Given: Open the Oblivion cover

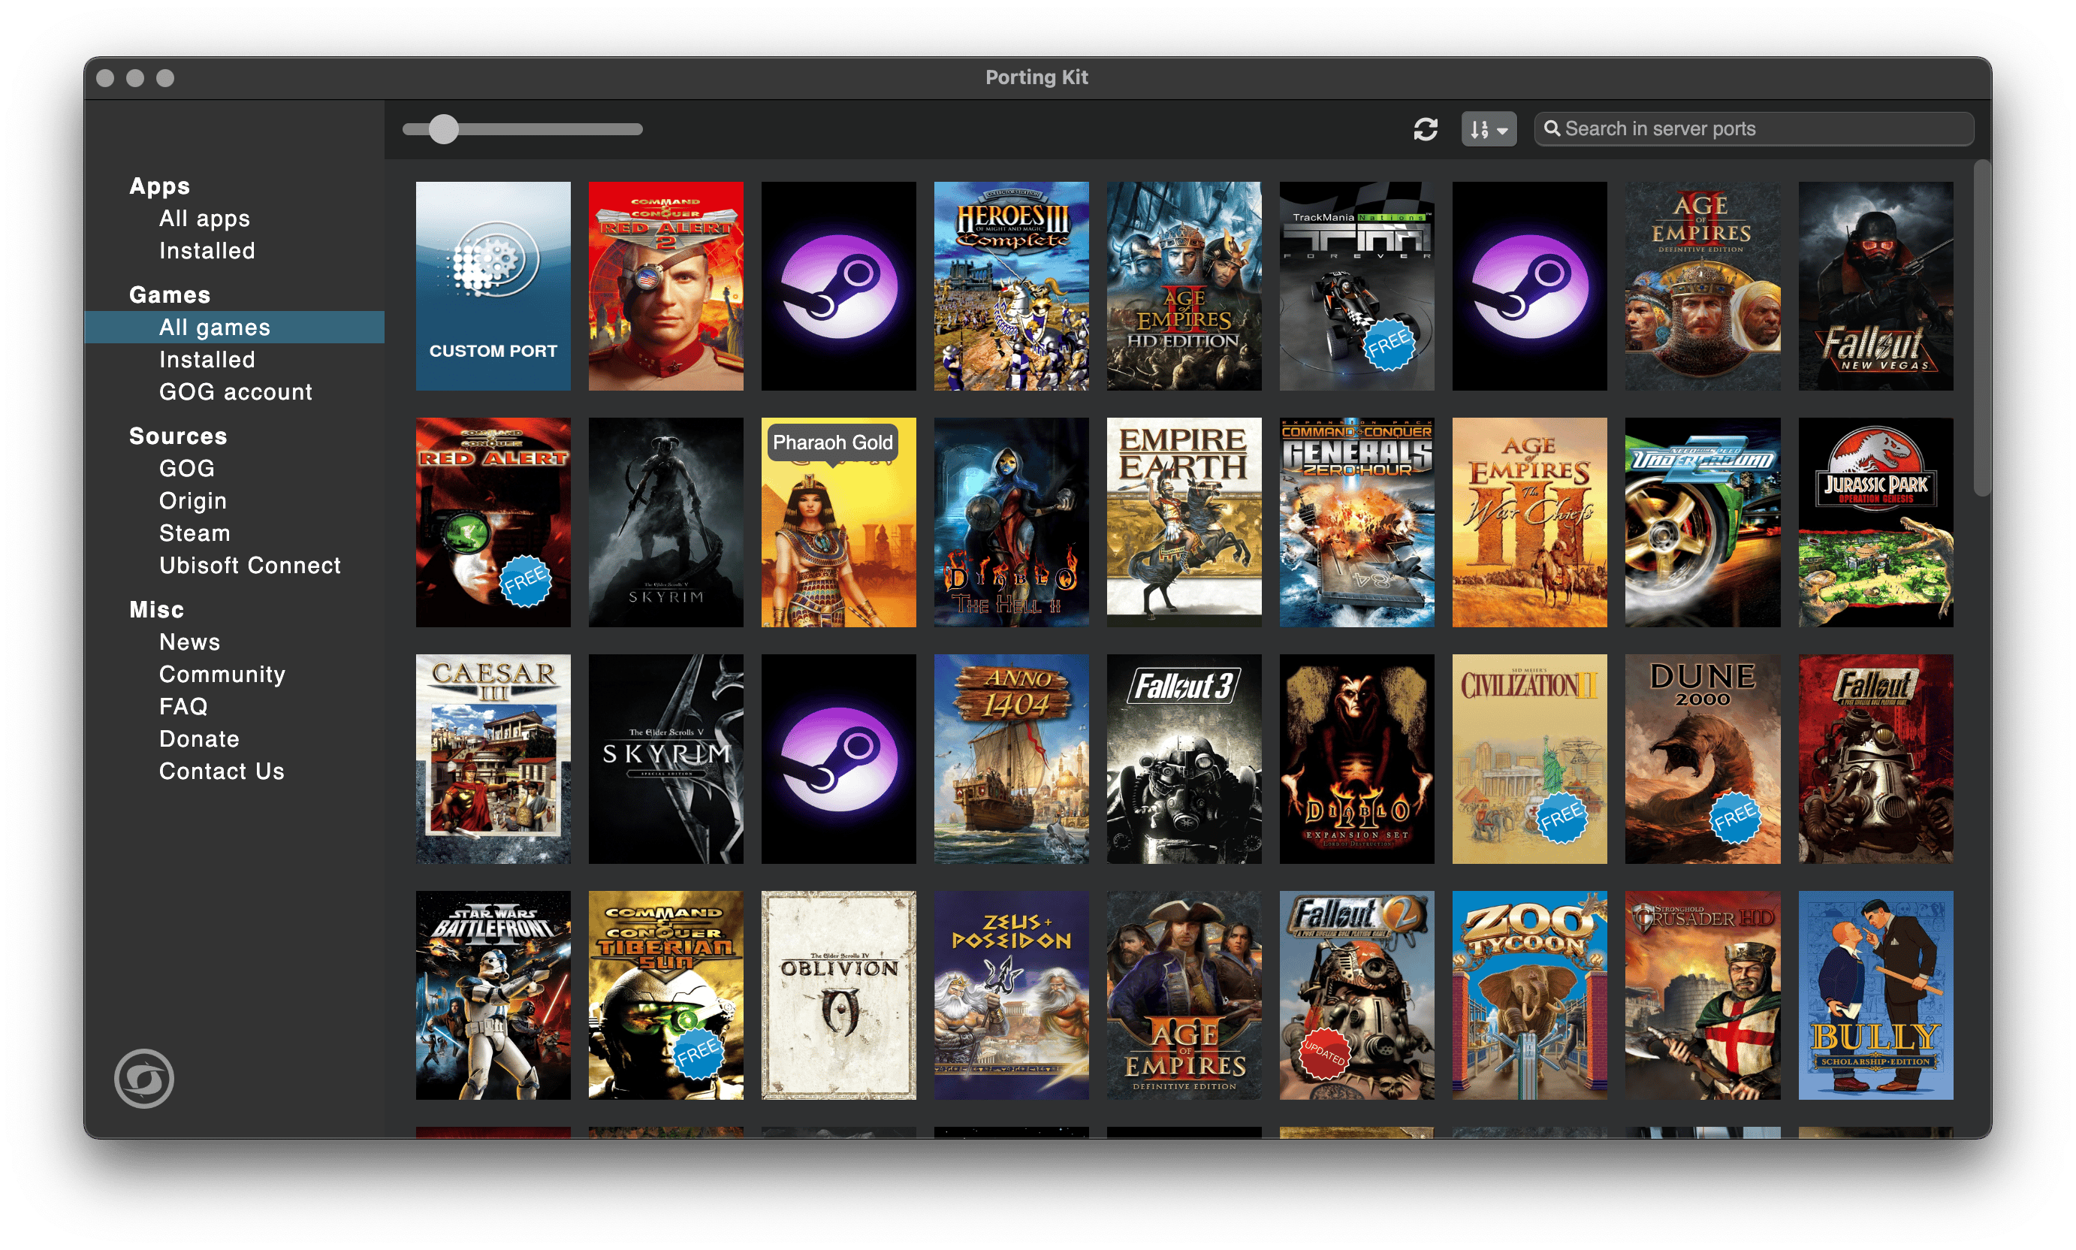Looking at the screenshot, I should pos(838,995).
